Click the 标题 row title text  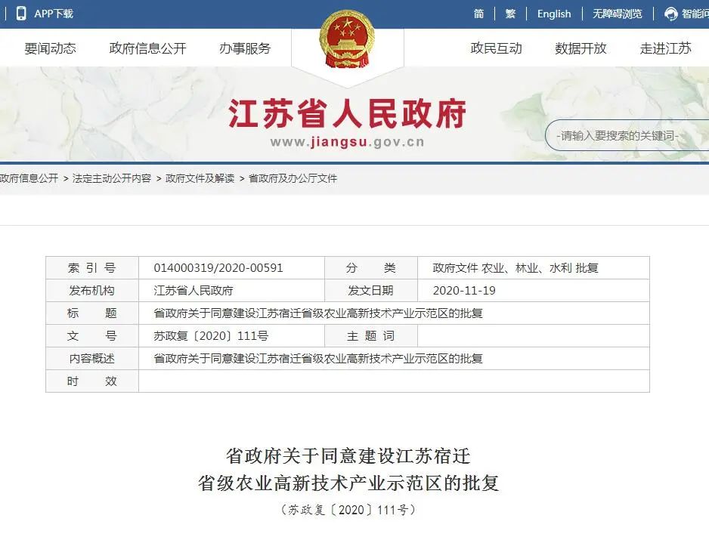(x=318, y=313)
